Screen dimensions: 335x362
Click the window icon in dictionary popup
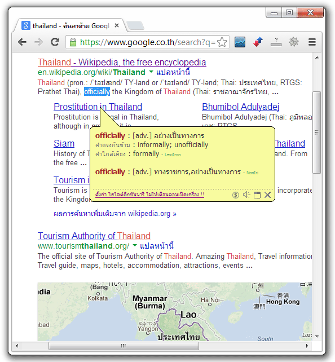click(x=257, y=195)
